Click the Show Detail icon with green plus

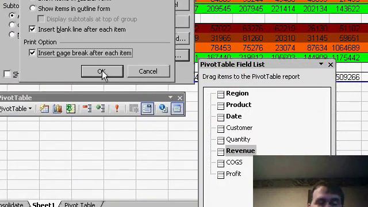[x=101, y=109]
